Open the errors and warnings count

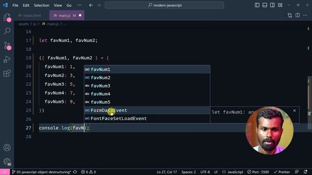(x=89, y=172)
